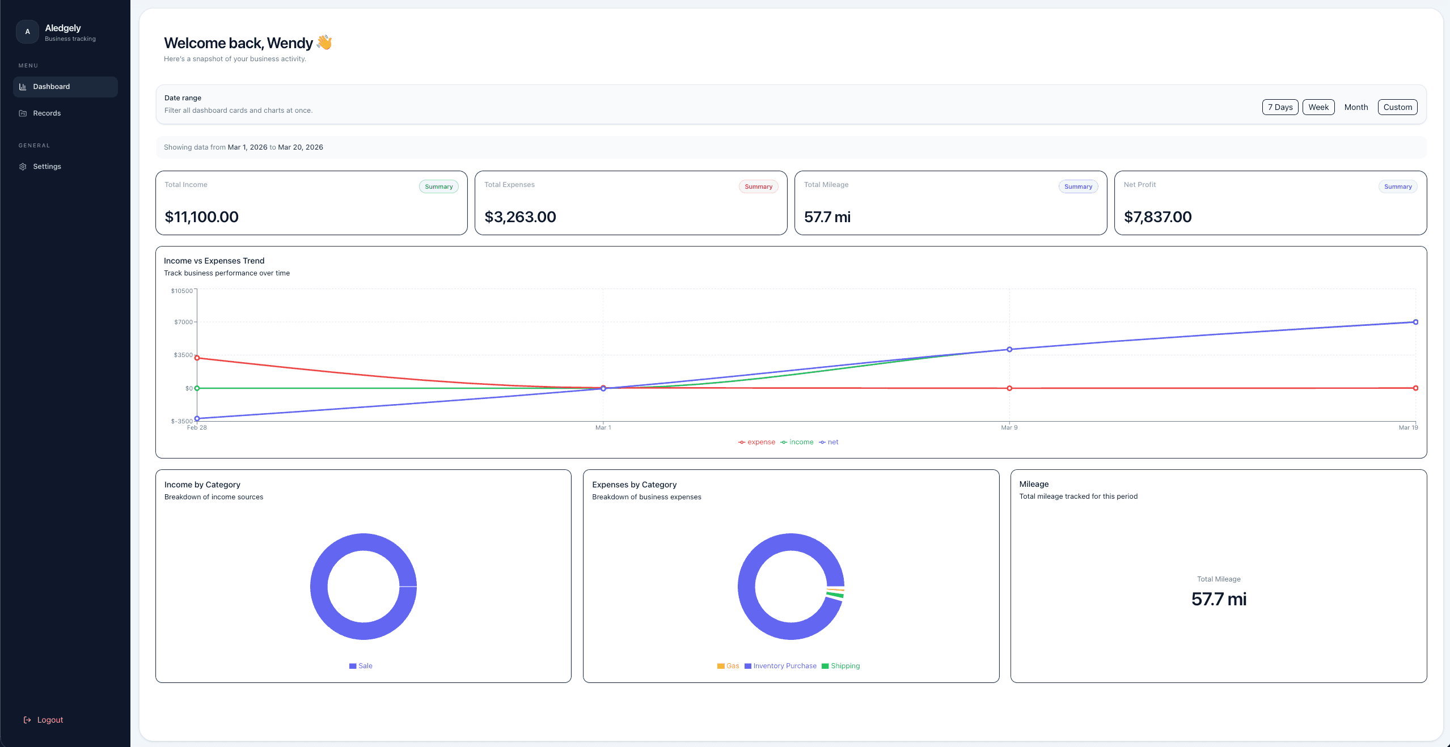
Task: Open Records via the folder icon
Action: pyautogui.click(x=23, y=113)
